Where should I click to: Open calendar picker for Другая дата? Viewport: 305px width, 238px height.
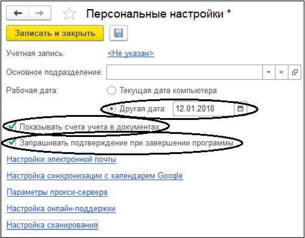tap(240, 108)
